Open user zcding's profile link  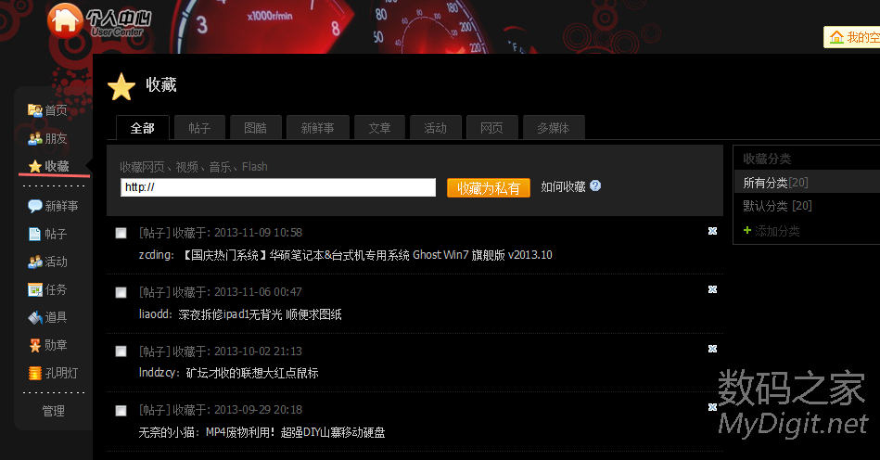155,255
